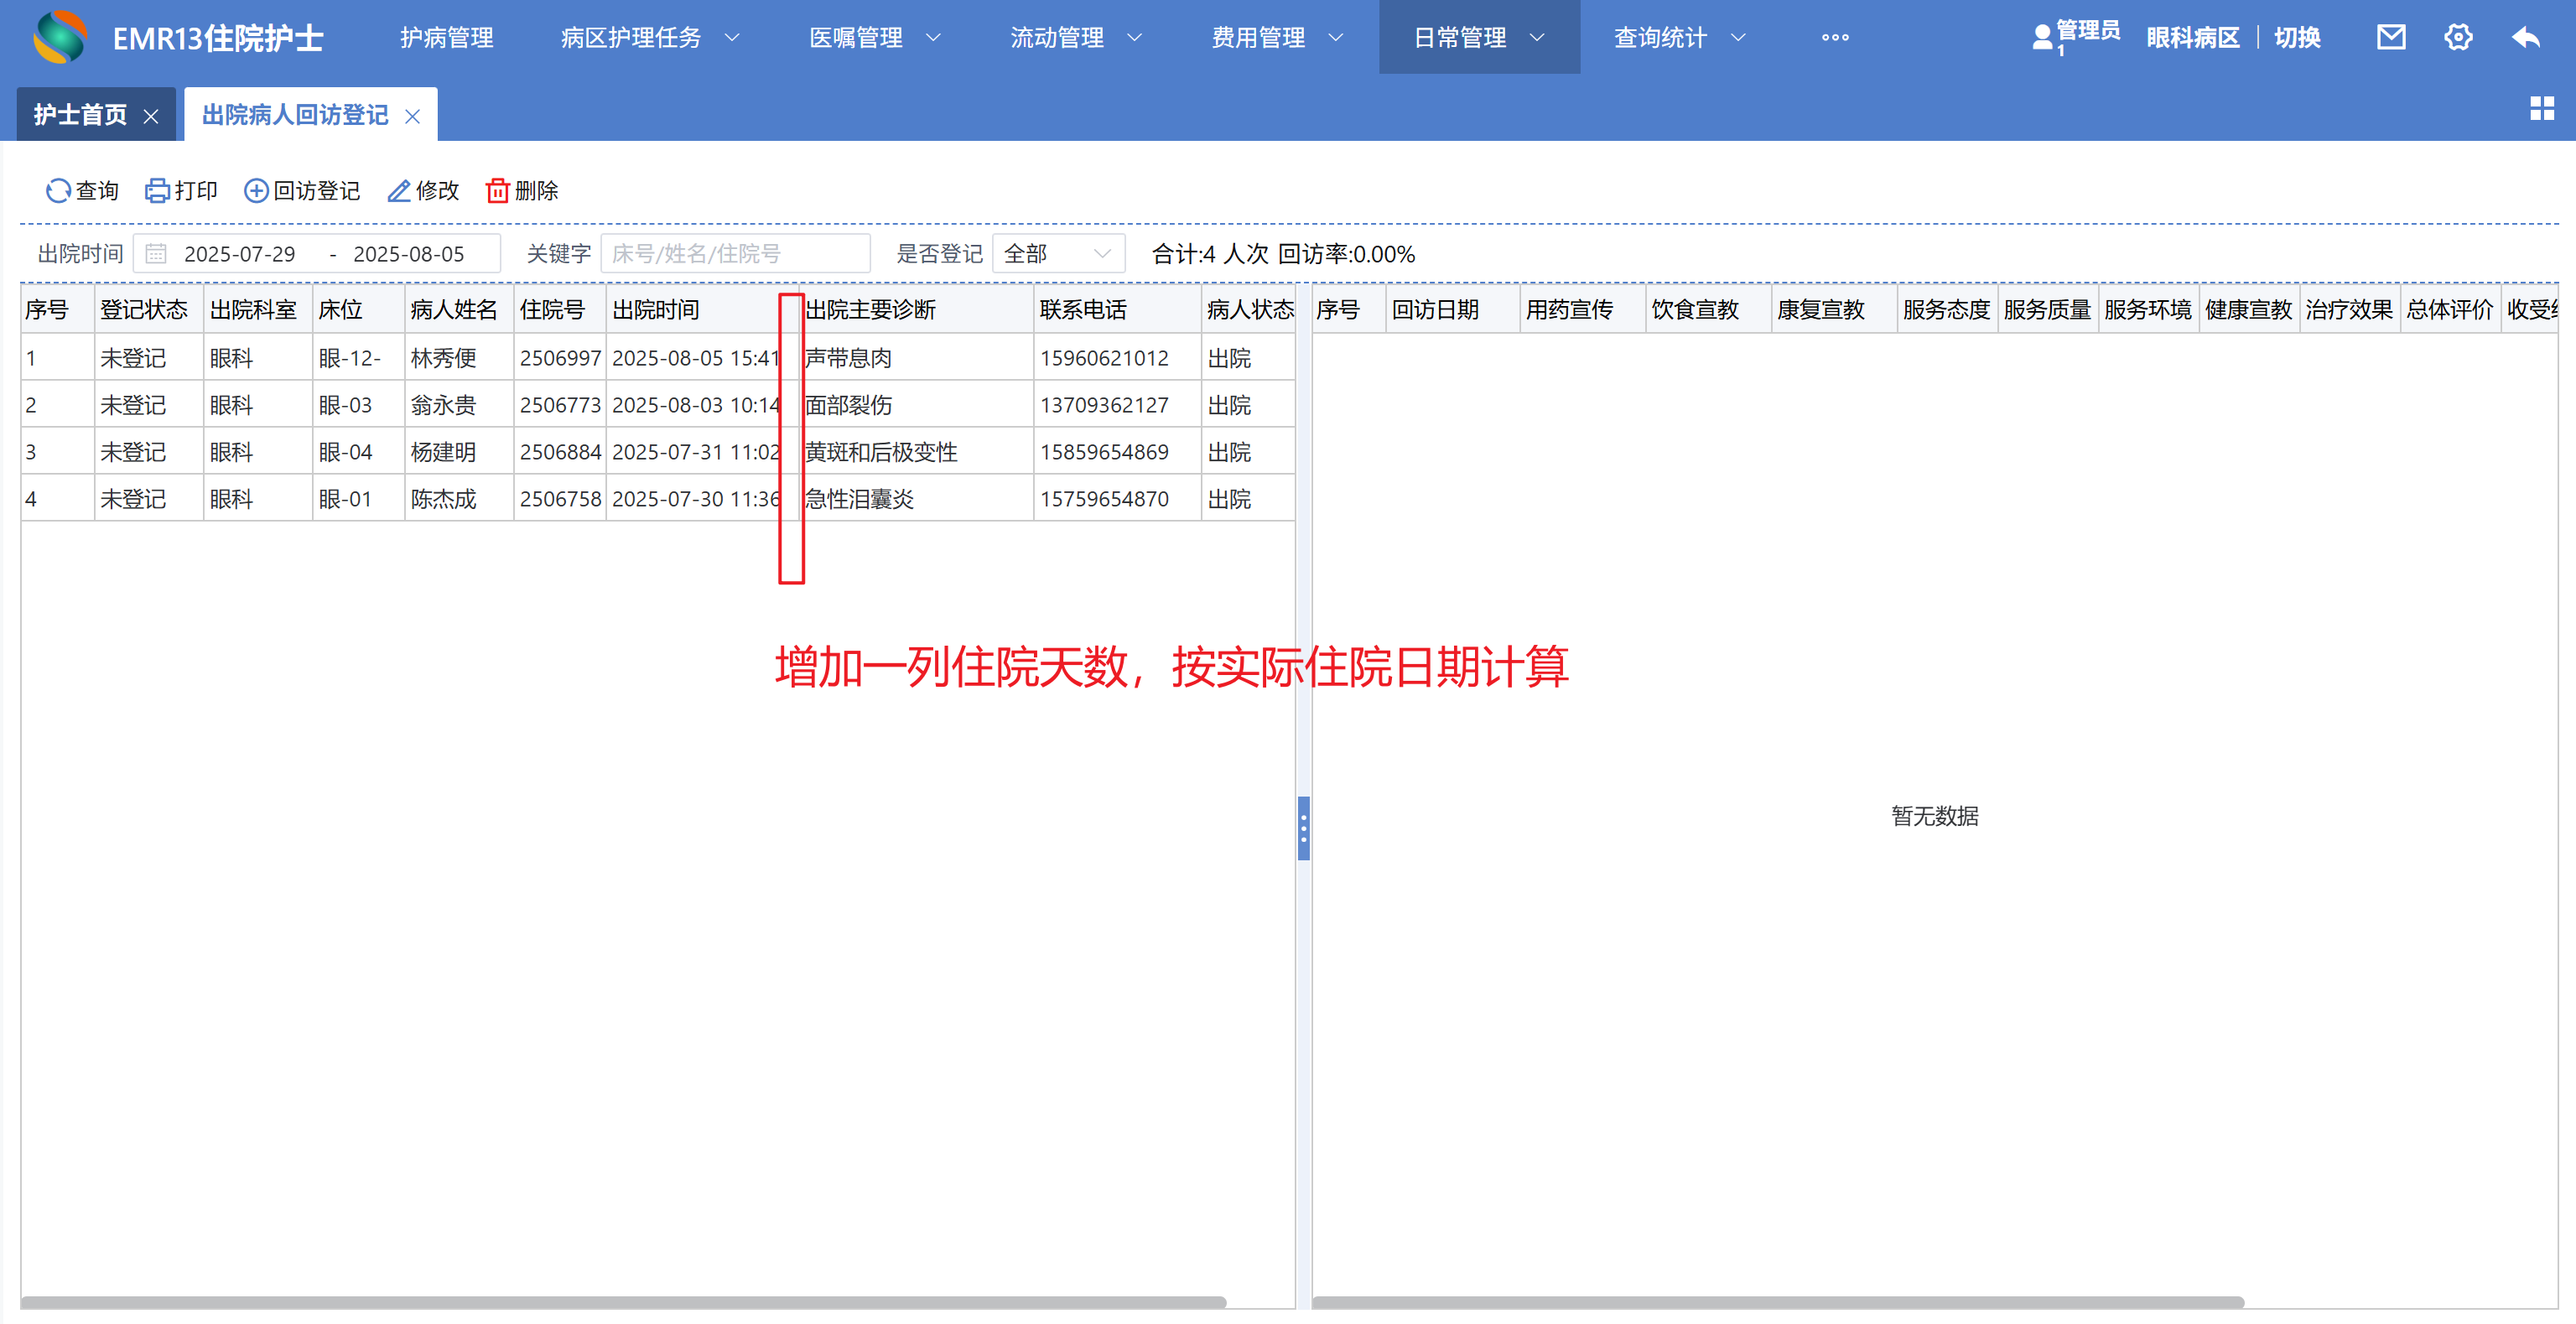Open the settings gear icon
The height and width of the screenshot is (1324, 2576).
click(x=2458, y=37)
